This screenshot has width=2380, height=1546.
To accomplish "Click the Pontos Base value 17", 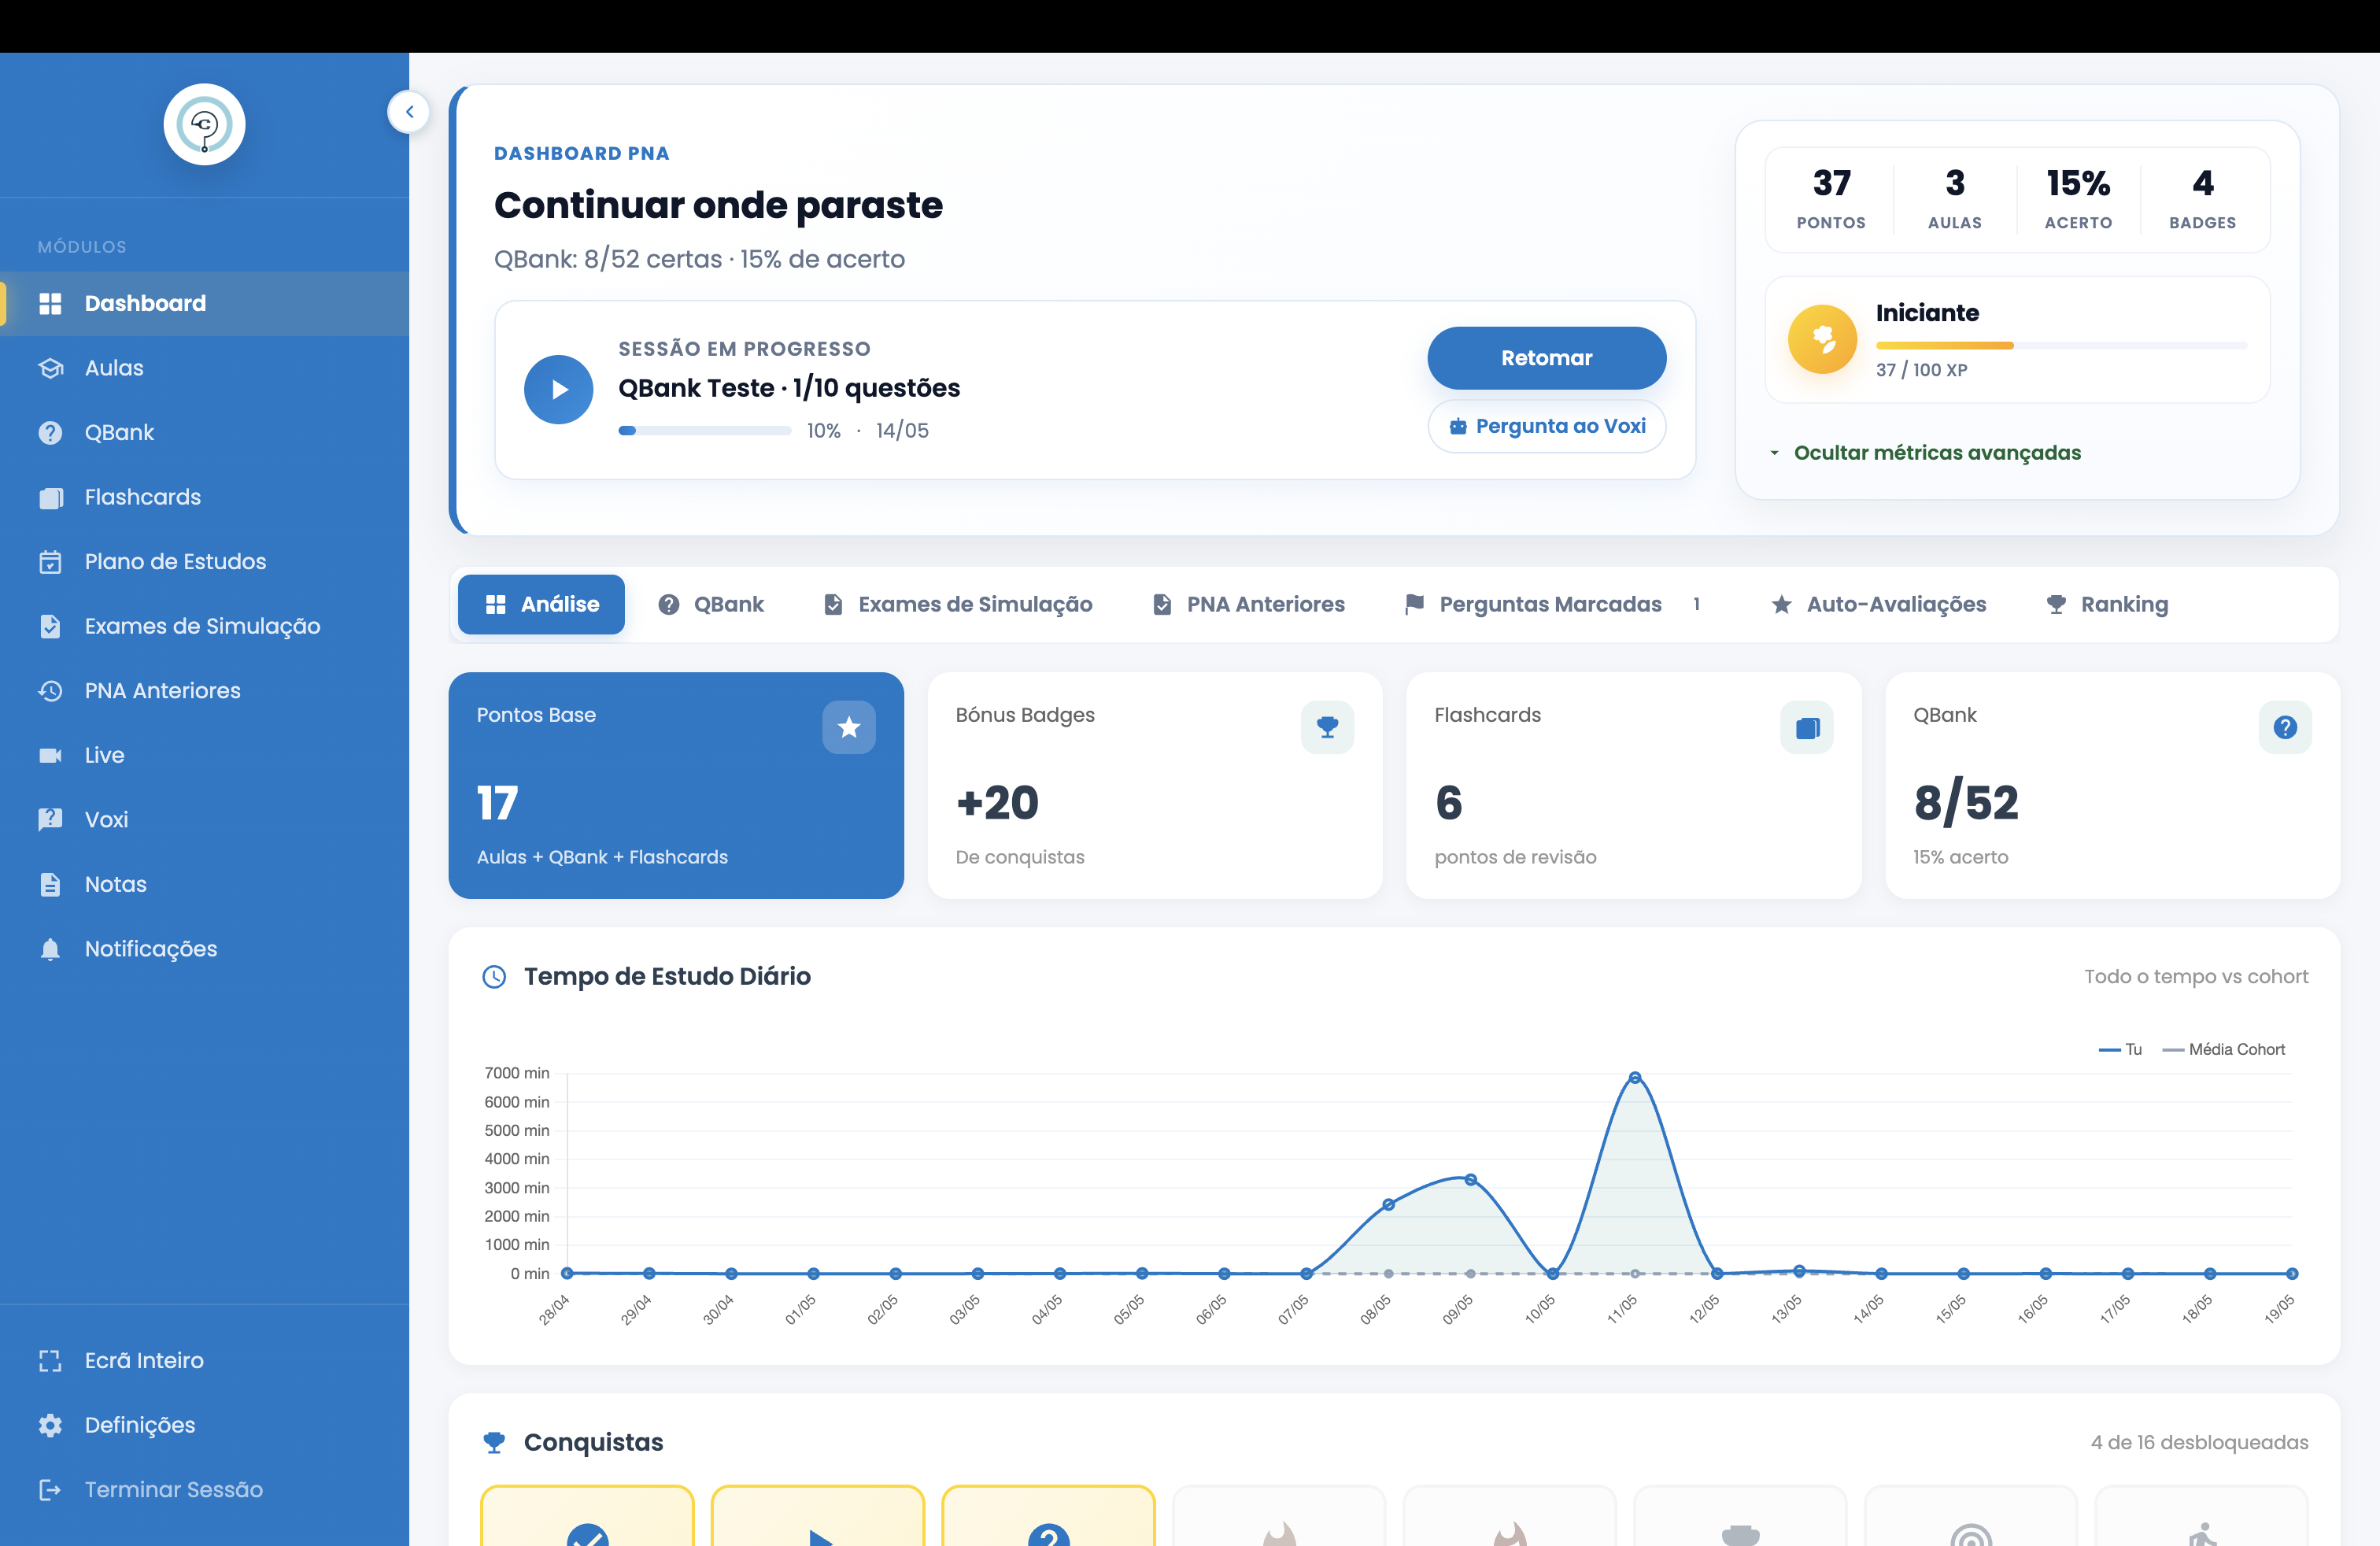I will click(497, 803).
